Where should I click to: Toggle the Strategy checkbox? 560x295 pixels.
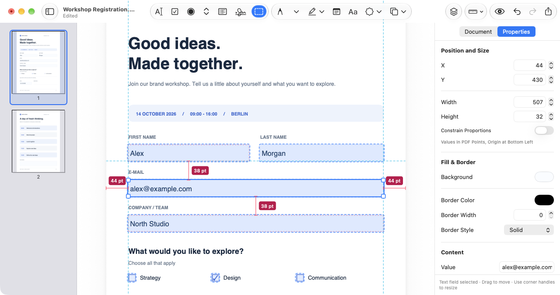pos(132,277)
